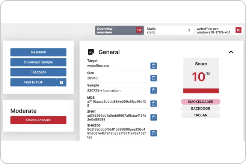Viewport: 246px width, 164px height.
Task: Click the General heading text
Action: click(109, 52)
